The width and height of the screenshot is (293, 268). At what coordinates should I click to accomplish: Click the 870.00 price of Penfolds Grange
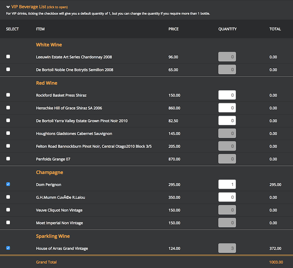(x=174, y=159)
